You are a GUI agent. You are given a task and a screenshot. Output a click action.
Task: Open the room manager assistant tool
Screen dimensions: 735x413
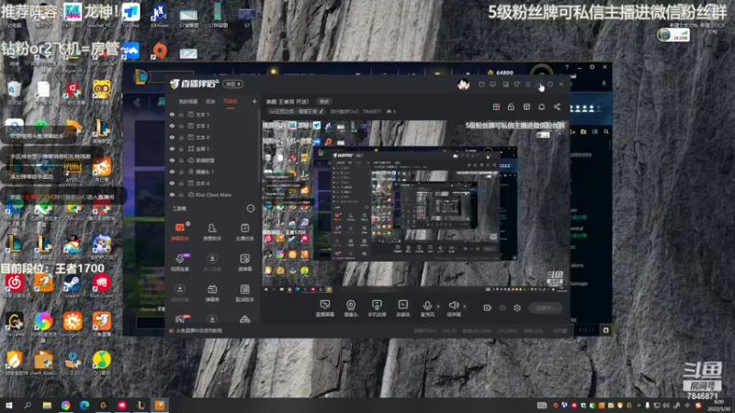212,231
